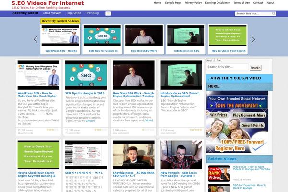Image resolution: width=288 pixels, height=192 pixels.
Task: Open title link WordPress SEO - How to Make Your Site Rank Higher
Action: click(x=37, y=95)
